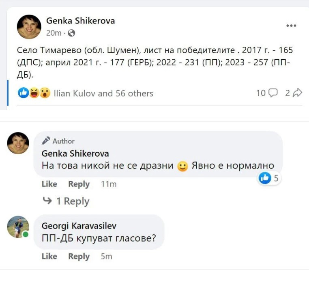
Task: Click the comment bubble icon on the post
Action: (x=273, y=93)
